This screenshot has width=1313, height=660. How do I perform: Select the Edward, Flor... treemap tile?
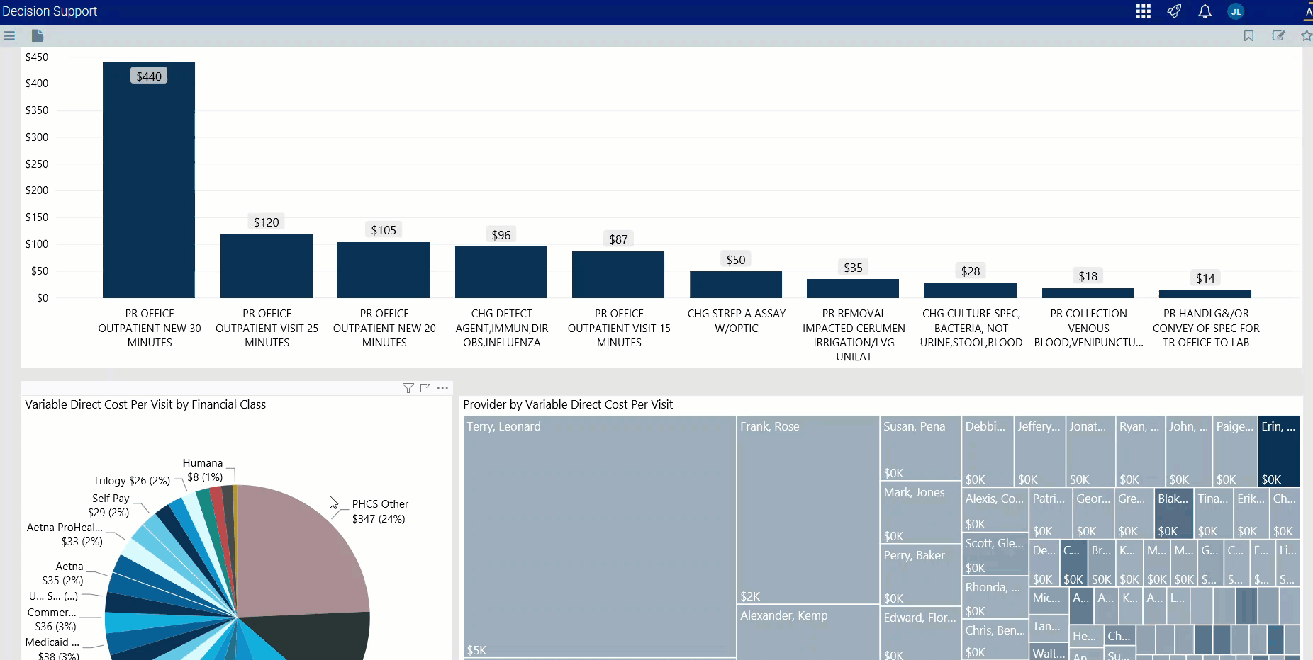[x=920, y=634]
